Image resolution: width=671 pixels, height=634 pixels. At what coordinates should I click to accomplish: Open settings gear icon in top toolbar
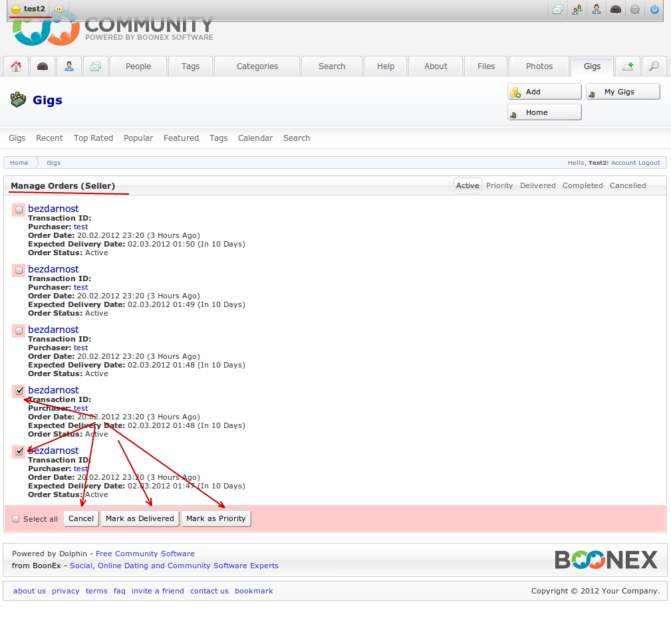635,9
